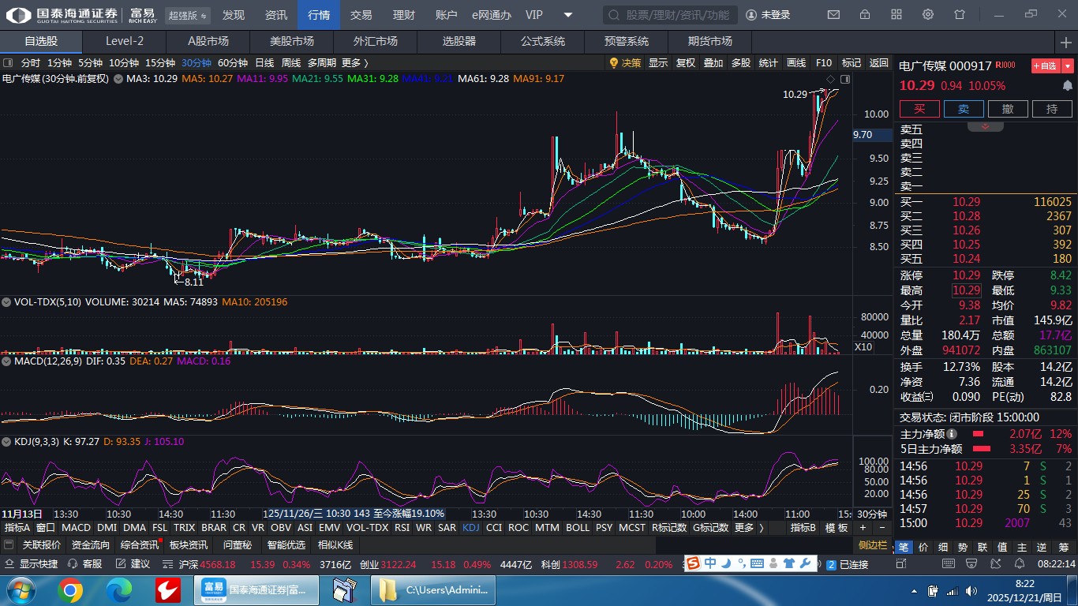Toggle the side panel icon at chart top-right
Viewport: 1078px width, 606px height.
click(x=845, y=79)
